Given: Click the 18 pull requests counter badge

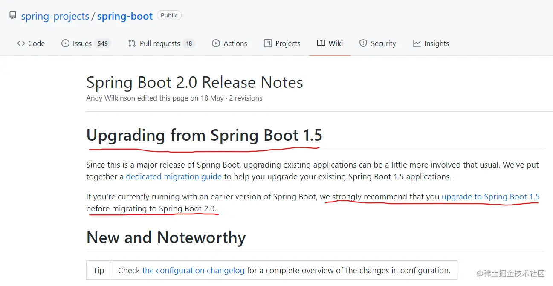Looking at the screenshot, I should coord(189,43).
